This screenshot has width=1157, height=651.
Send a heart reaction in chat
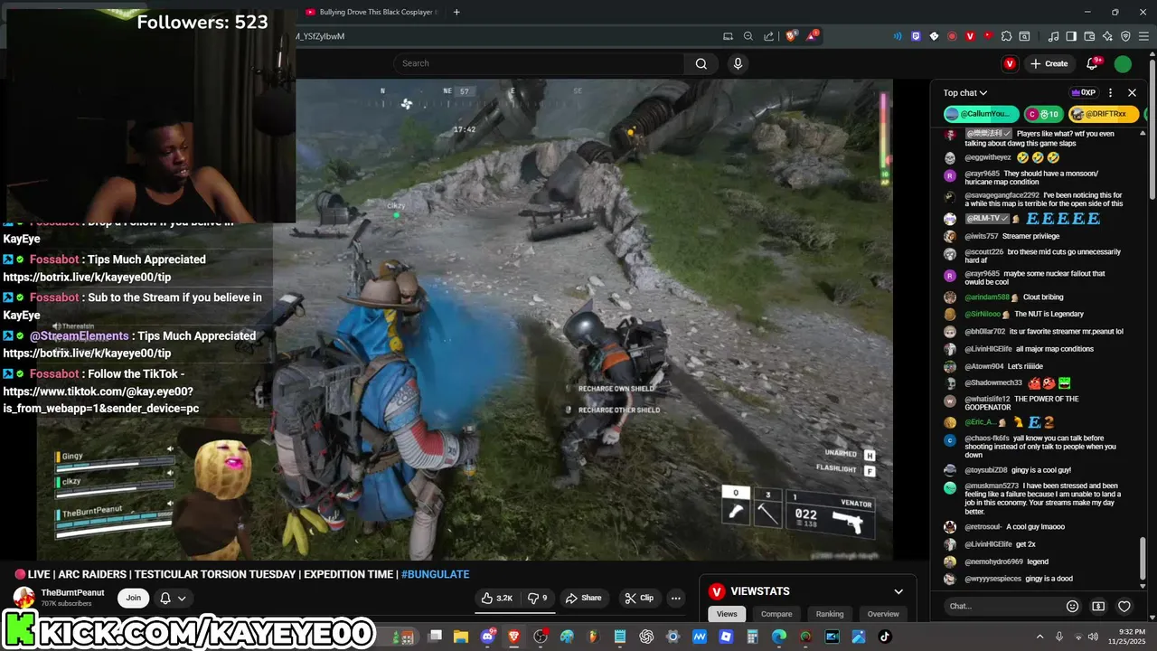[1124, 606]
